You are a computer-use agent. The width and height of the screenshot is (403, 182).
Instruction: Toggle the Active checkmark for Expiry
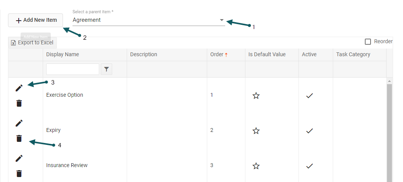(x=310, y=131)
